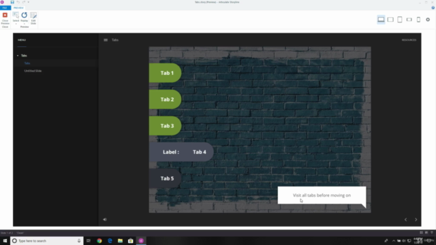Open the Windows Start menu
Viewport: 436px width, 245px height.
pyautogui.click(x=5, y=241)
